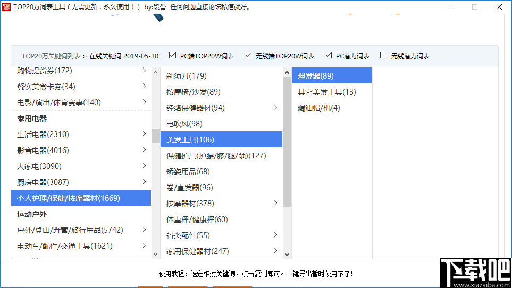Click 焗油帽/机(4) keyword
This screenshot has height=288, width=512.
click(318, 108)
